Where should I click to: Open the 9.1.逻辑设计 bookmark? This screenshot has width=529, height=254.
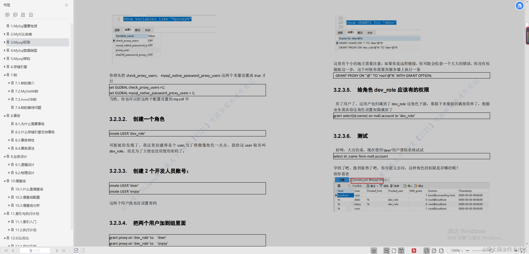pyautogui.click(x=25, y=165)
